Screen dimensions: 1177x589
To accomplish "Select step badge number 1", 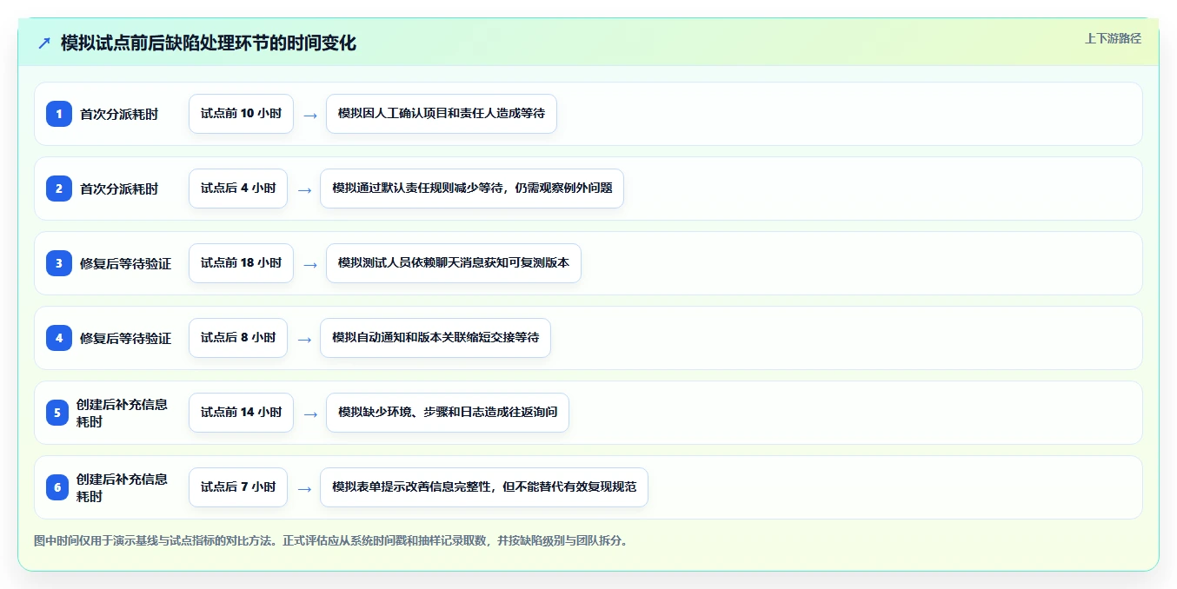I will [59, 114].
